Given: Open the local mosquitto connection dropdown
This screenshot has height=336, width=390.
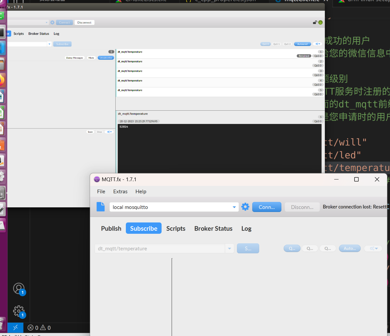Looking at the screenshot, I should click(x=234, y=207).
